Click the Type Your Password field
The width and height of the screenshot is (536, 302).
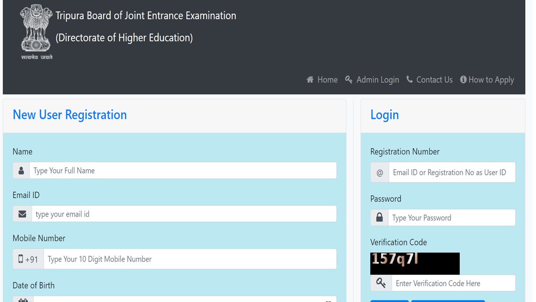(x=452, y=217)
